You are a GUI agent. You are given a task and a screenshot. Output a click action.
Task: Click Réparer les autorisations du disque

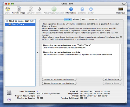pos(59,83)
